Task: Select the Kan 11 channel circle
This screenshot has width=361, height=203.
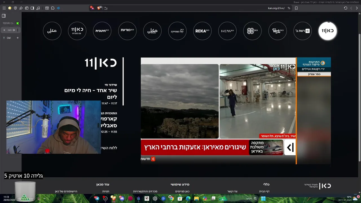Action: (x=327, y=31)
